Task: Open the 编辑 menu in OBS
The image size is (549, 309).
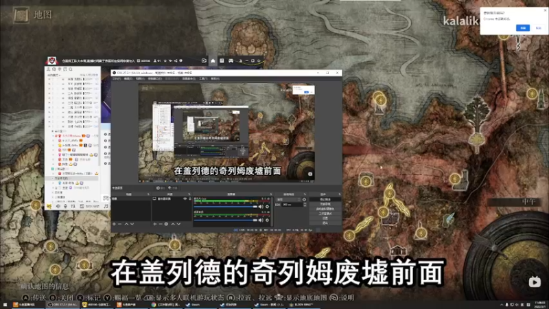Action: 128,79
